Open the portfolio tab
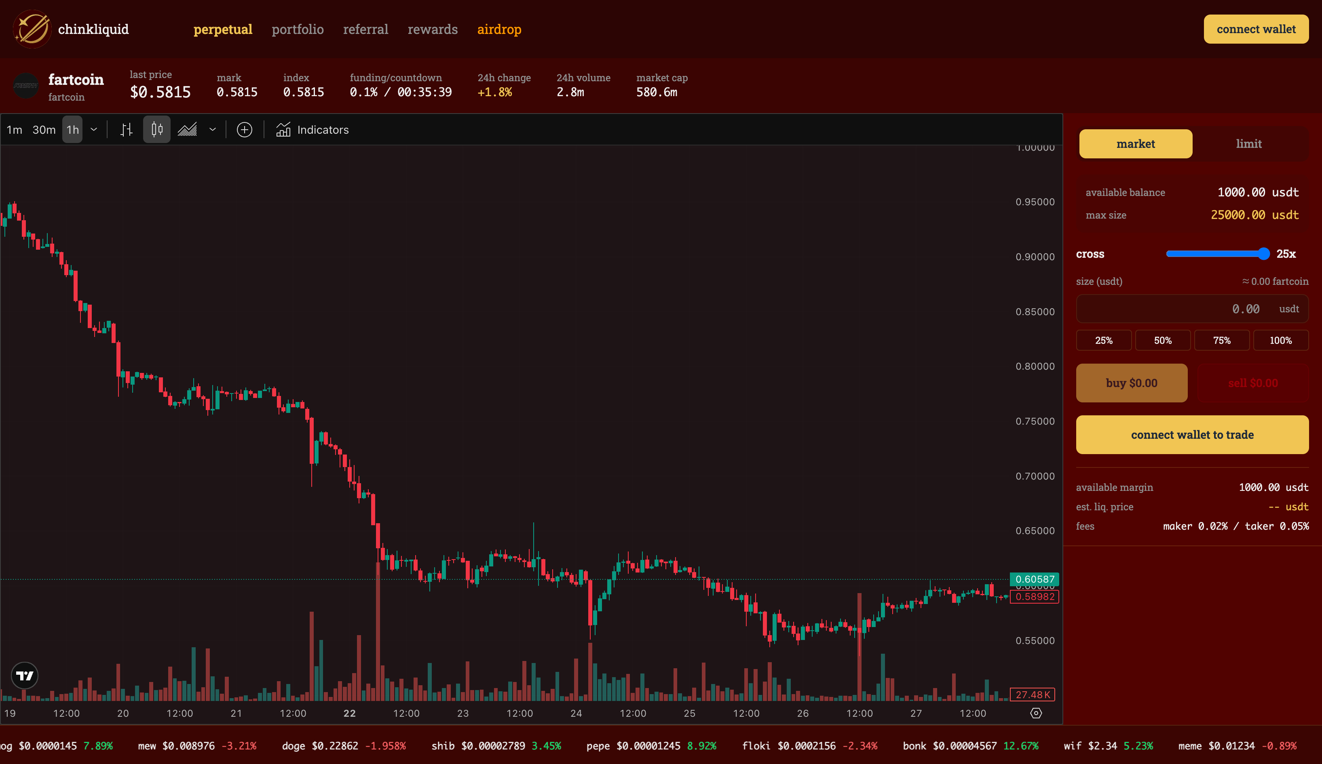 (298, 29)
